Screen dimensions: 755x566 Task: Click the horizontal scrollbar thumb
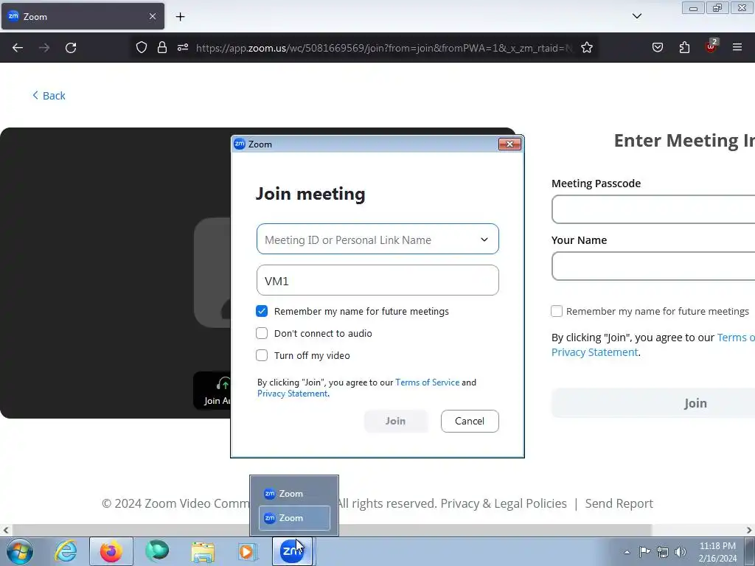click(x=332, y=531)
